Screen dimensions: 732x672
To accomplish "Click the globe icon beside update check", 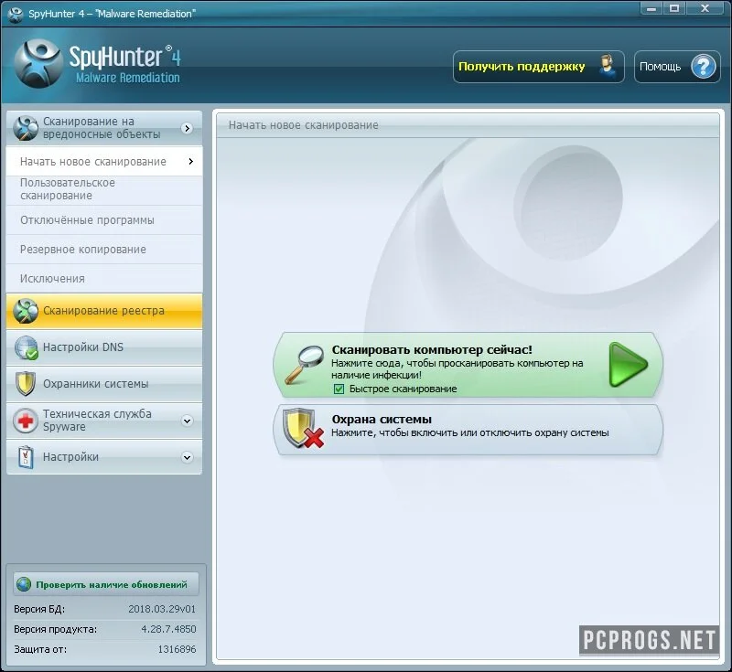I will tap(24, 584).
